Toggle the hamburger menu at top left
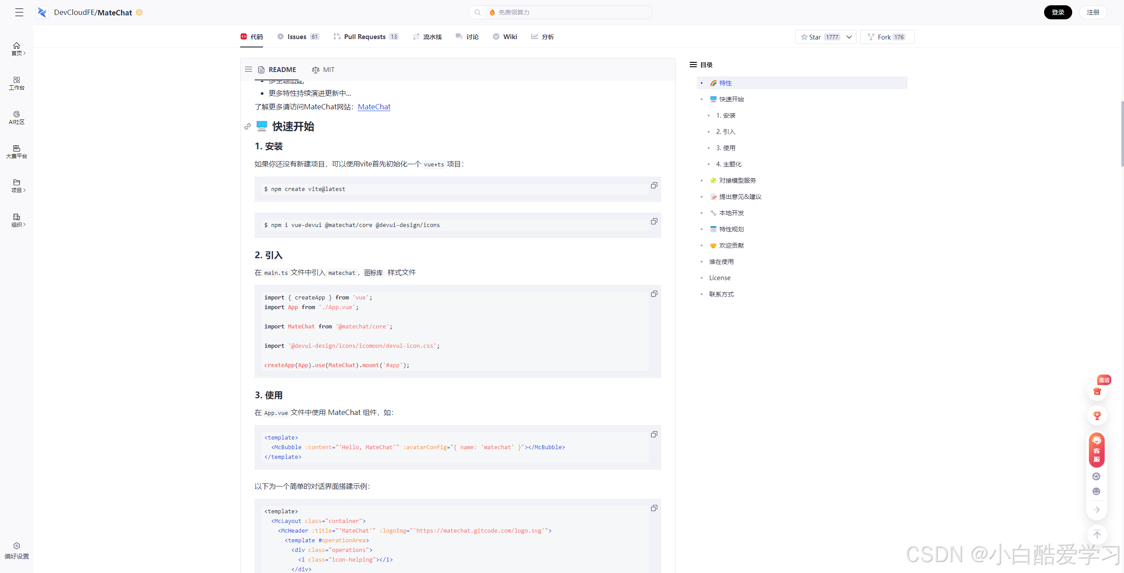This screenshot has width=1124, height=573. pyautogui.click(x=19, y=12)
